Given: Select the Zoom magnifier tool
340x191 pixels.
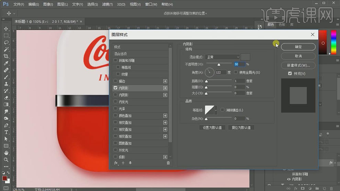Looking at the screenshot, I should coord(6,159).
